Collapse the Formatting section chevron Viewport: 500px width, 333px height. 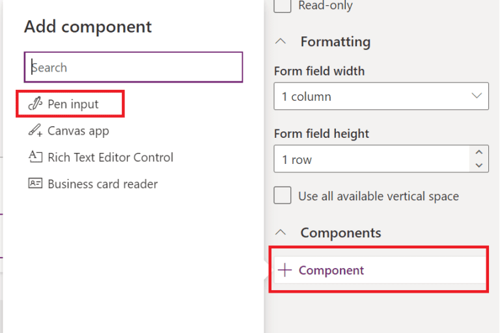coord(281,42)
